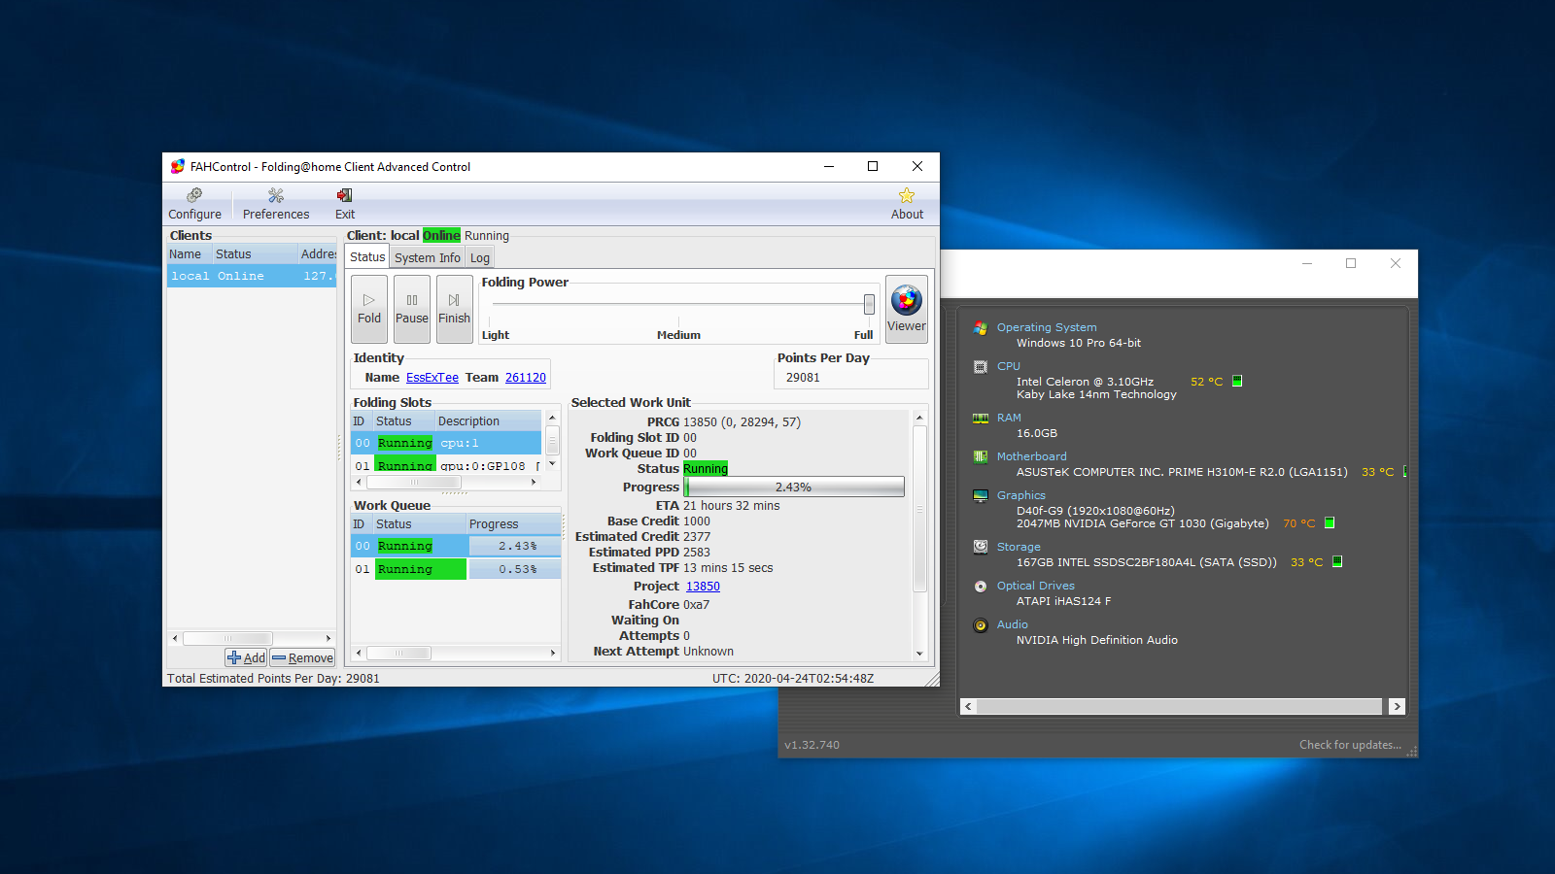Click the Remove client button
This screenshot has height=874, width=1555.
click(x=302, y=657)
